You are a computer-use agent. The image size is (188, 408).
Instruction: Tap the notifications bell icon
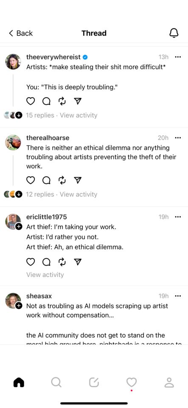pyautogui.click(x=174, y=33)
